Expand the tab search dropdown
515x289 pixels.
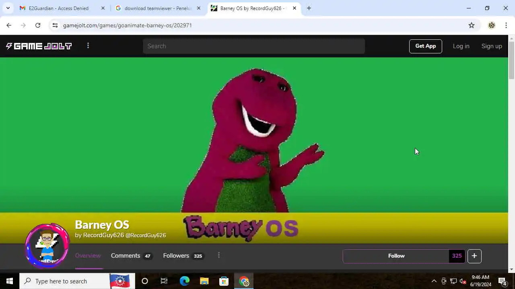point(8,8)
